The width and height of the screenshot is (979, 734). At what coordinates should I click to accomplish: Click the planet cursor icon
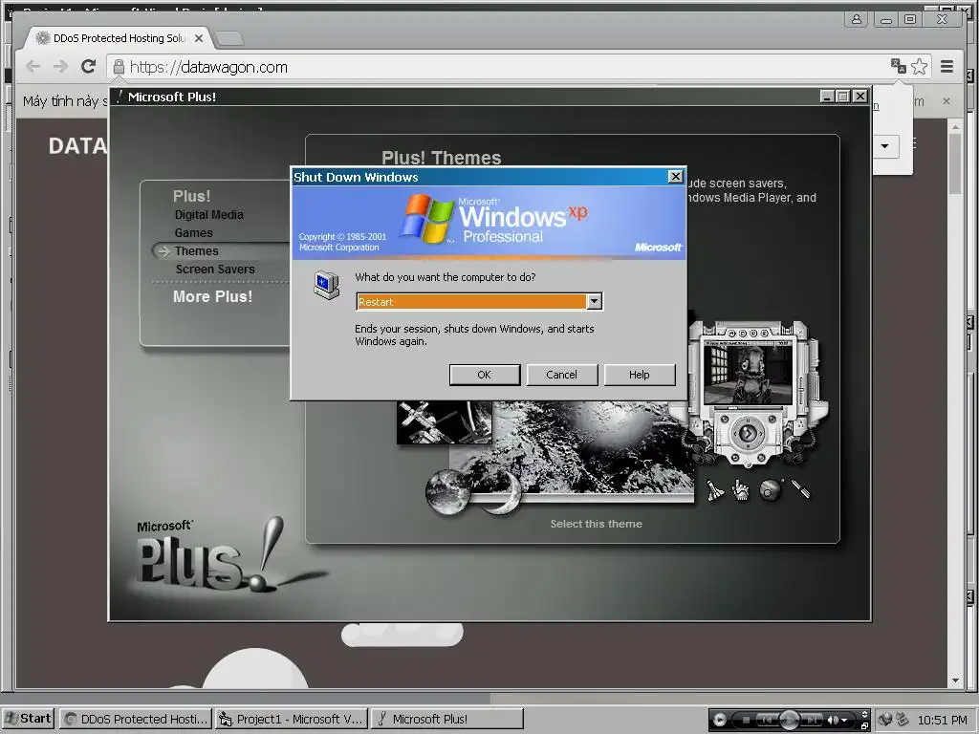point(772,490)
